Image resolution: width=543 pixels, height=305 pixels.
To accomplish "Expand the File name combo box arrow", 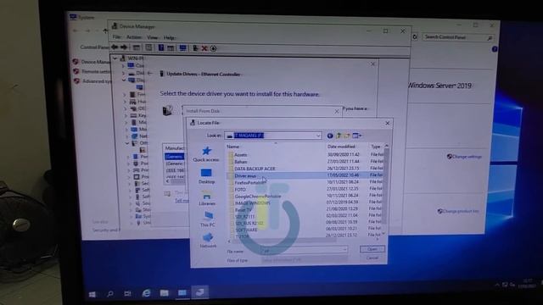I will click(344, 249).
